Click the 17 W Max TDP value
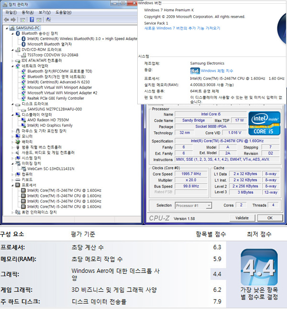 239,120
